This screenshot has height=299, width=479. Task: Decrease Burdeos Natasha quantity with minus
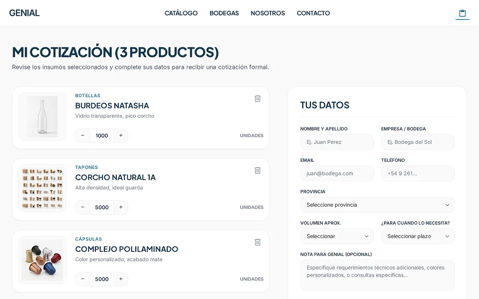point(83,136)
